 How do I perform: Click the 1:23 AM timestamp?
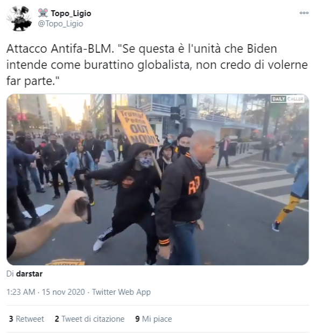click(21, 292)
